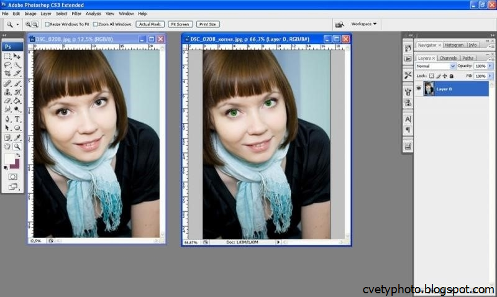The image size is (497, 297).
Task: Select the Lasso tool
Action: 7,65
